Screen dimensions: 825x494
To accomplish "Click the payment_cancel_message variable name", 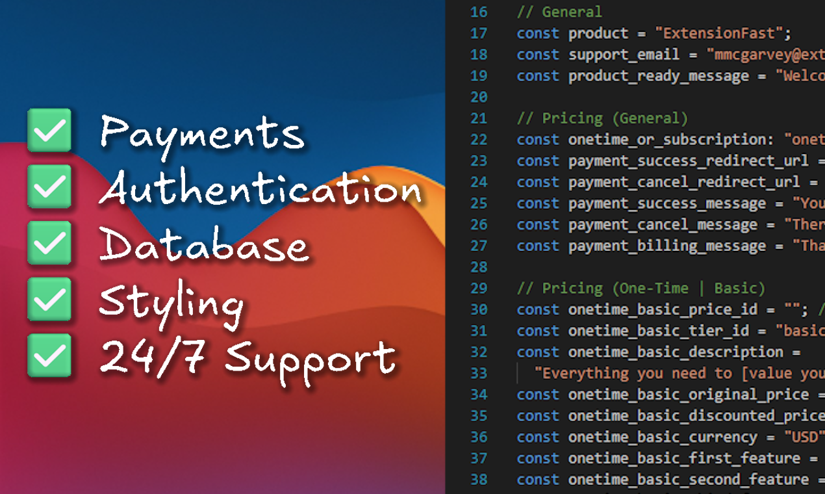I will tap(663, 225).
